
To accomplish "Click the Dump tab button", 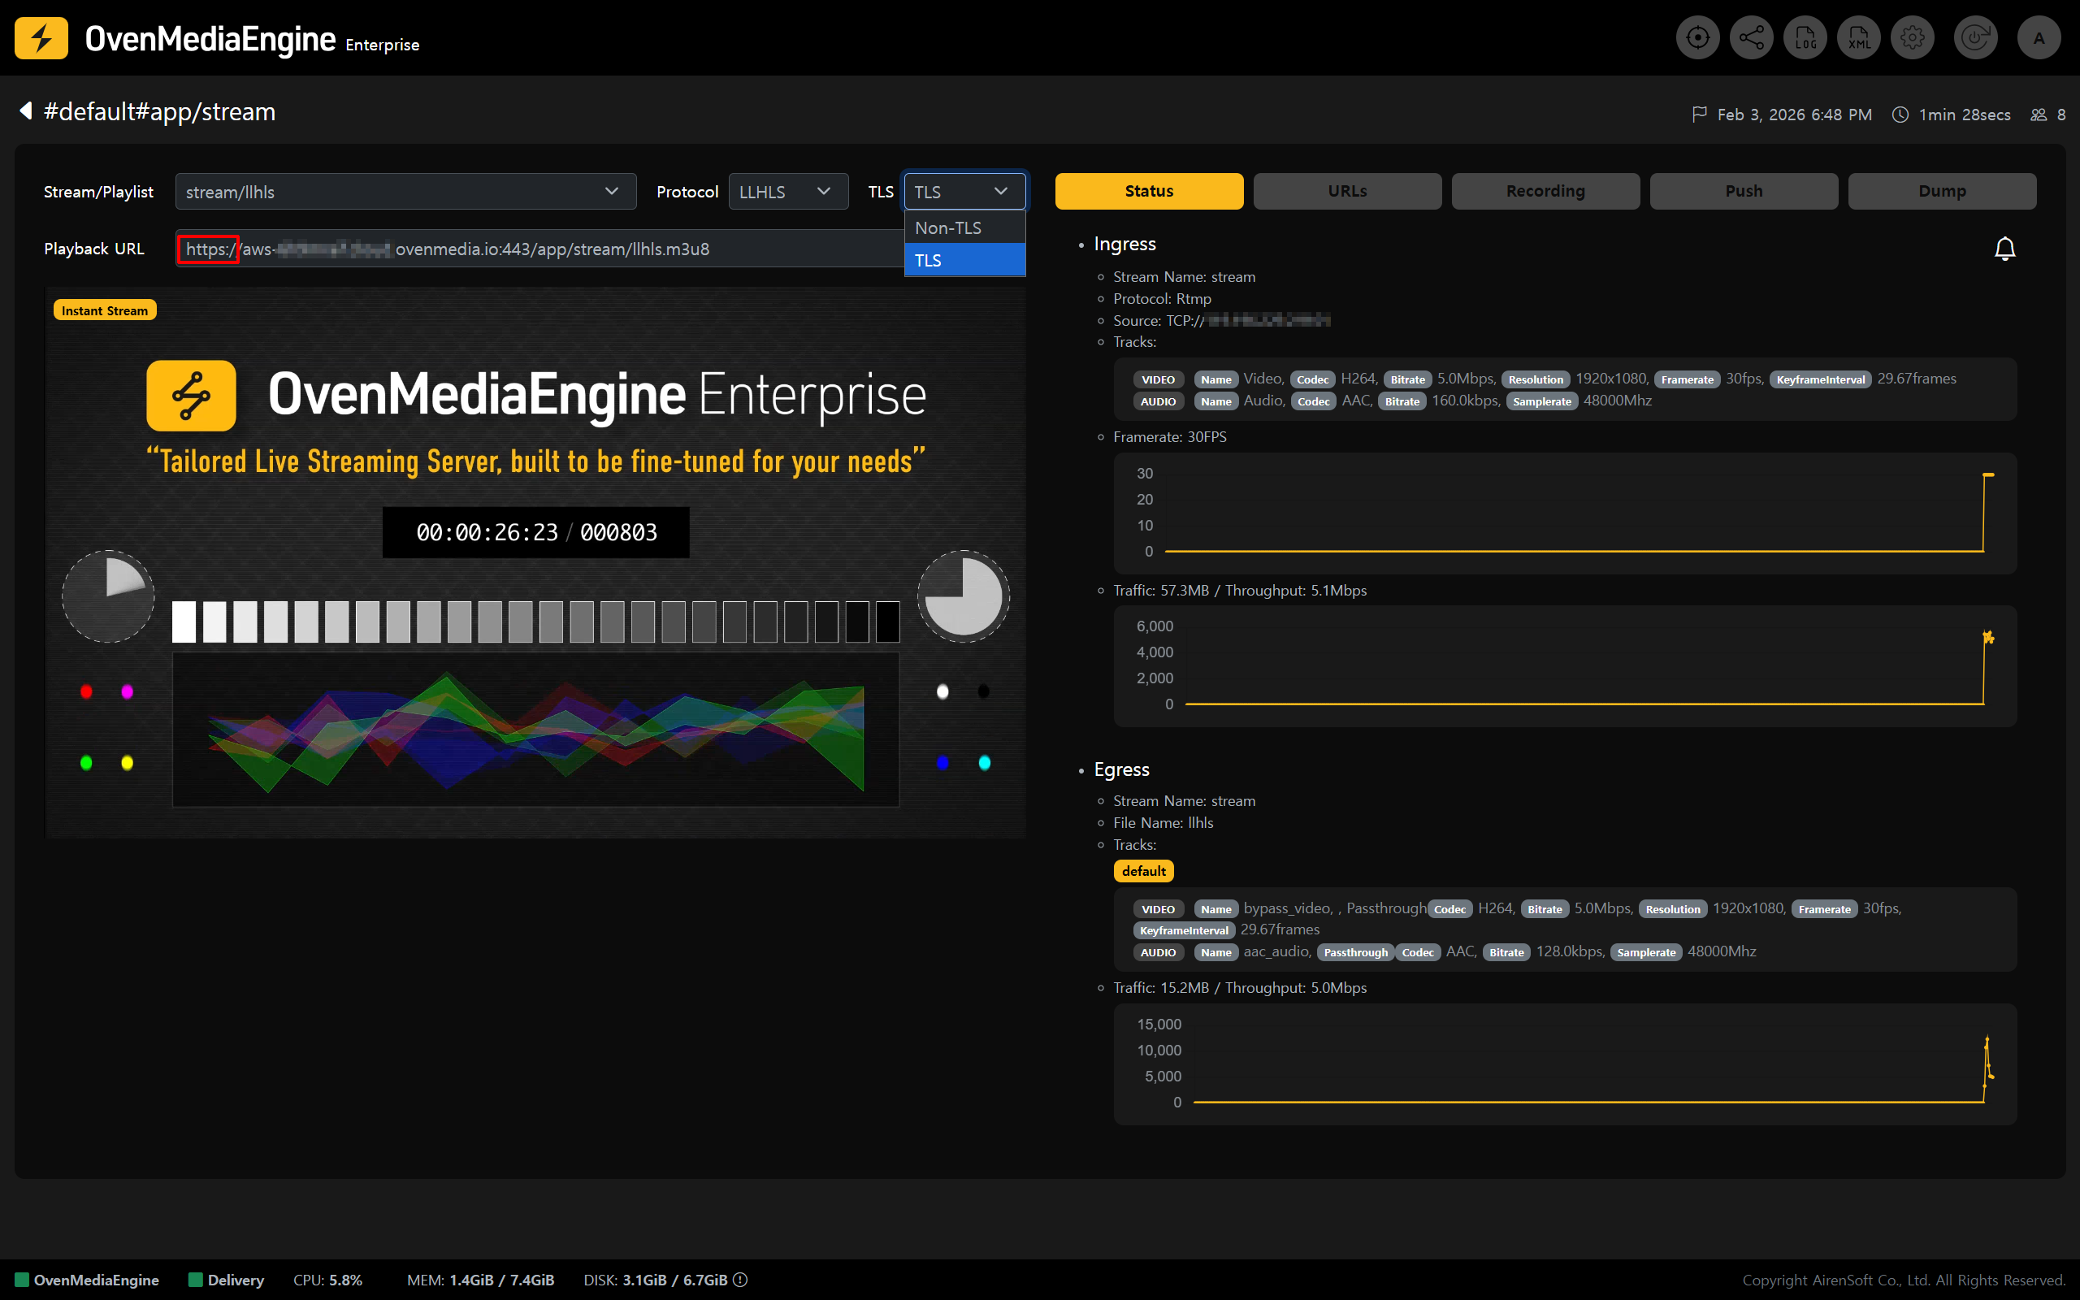I will point(1942,191).
